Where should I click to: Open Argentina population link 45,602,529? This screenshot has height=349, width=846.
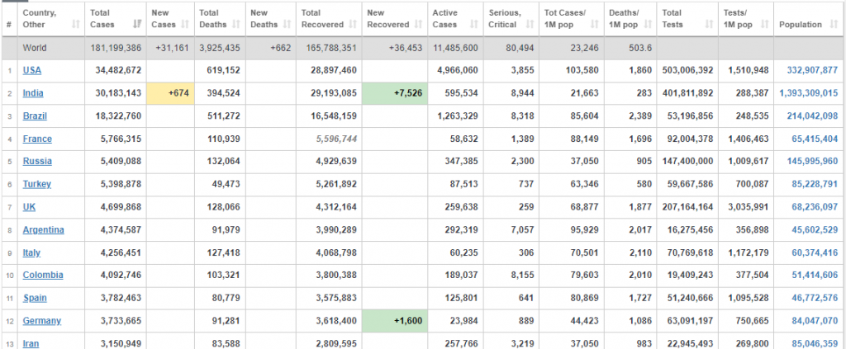coord(815,229)
